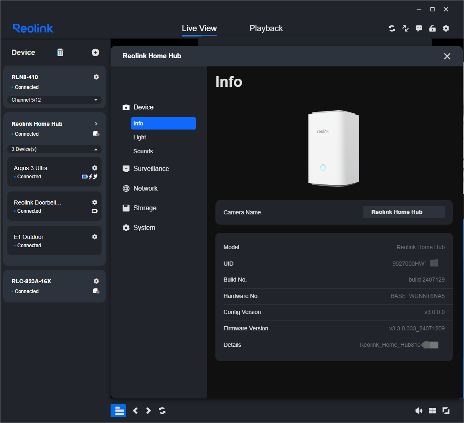Open Argus 3 Ultra settings gear

(x=95, y=168)
